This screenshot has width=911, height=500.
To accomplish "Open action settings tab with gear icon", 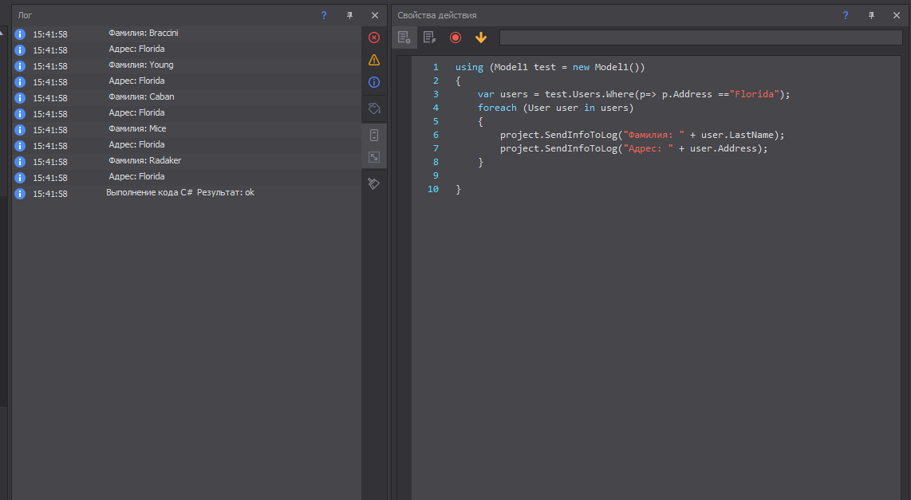I will pos(404,37).
